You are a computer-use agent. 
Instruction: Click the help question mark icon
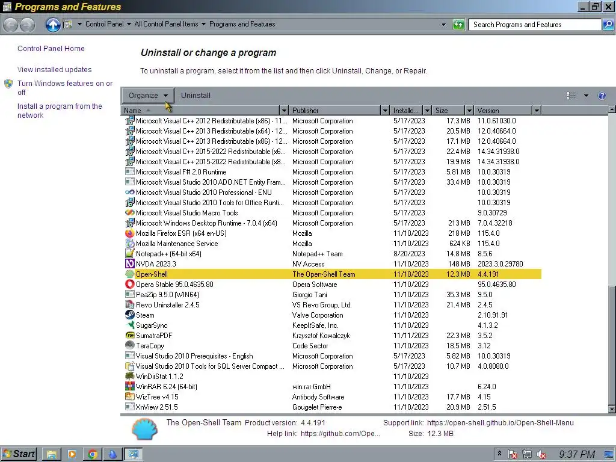pos(602,96)
